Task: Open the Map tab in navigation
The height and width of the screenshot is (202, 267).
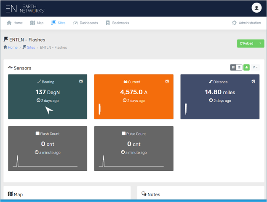Action: (37, 23)
